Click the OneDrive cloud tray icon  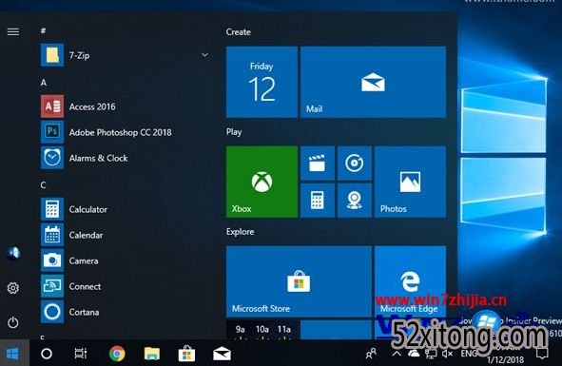pos(414,354)
